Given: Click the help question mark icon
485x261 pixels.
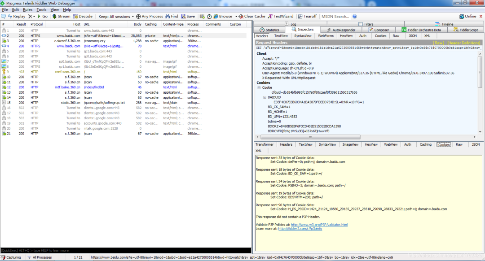Looking at the screenshot, I should pyautogui.click(x=355, y=17).
